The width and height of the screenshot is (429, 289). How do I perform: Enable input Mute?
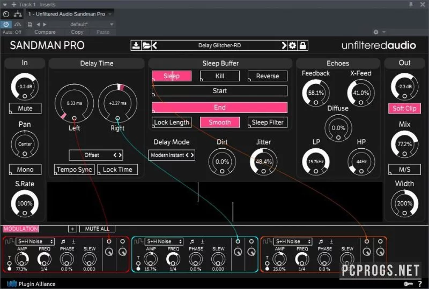[25, 108]
